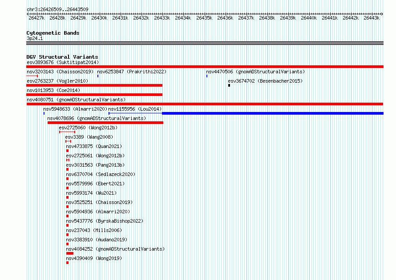Click the small blue mark under nsv6253847
The image size is (396, 280).
98,76
